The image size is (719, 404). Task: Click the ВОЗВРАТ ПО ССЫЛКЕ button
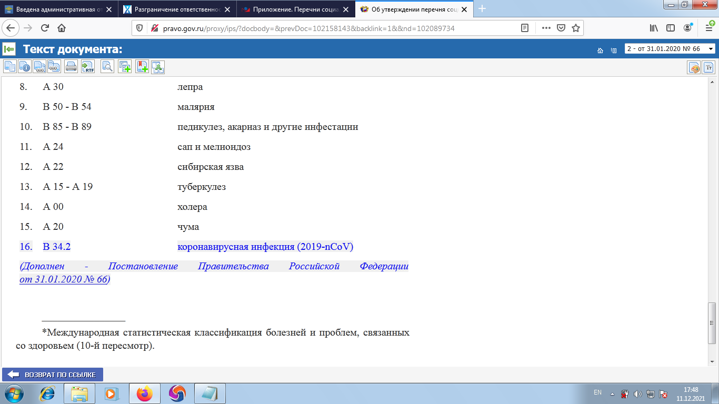[x=52, y=375]
